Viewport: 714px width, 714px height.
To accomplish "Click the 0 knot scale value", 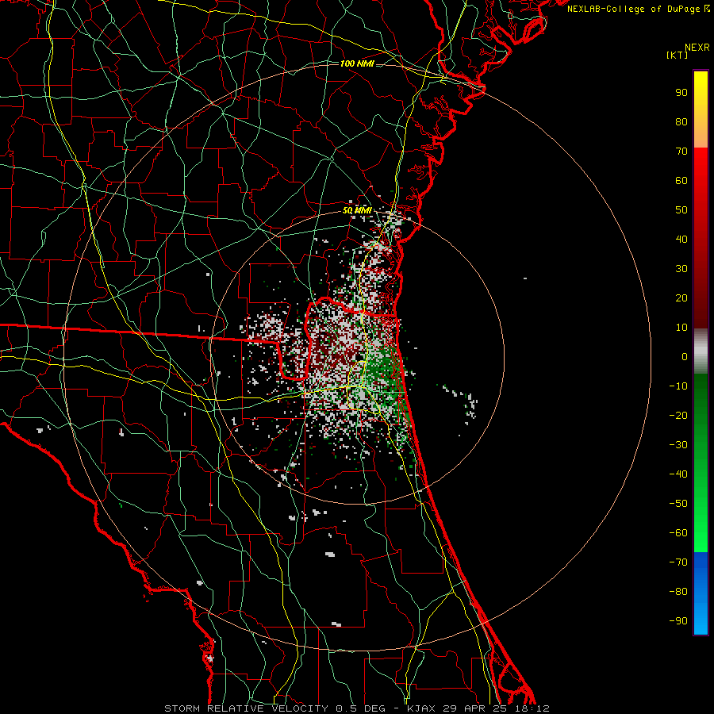I will coord(685,357).
